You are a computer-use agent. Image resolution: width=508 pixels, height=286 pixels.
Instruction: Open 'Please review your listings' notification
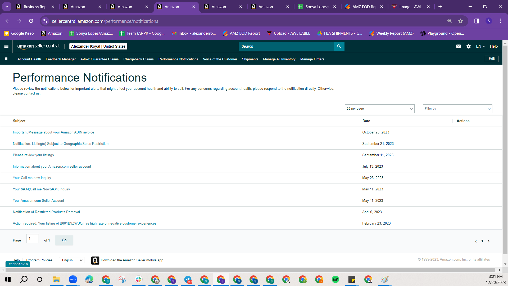[33, 155]
